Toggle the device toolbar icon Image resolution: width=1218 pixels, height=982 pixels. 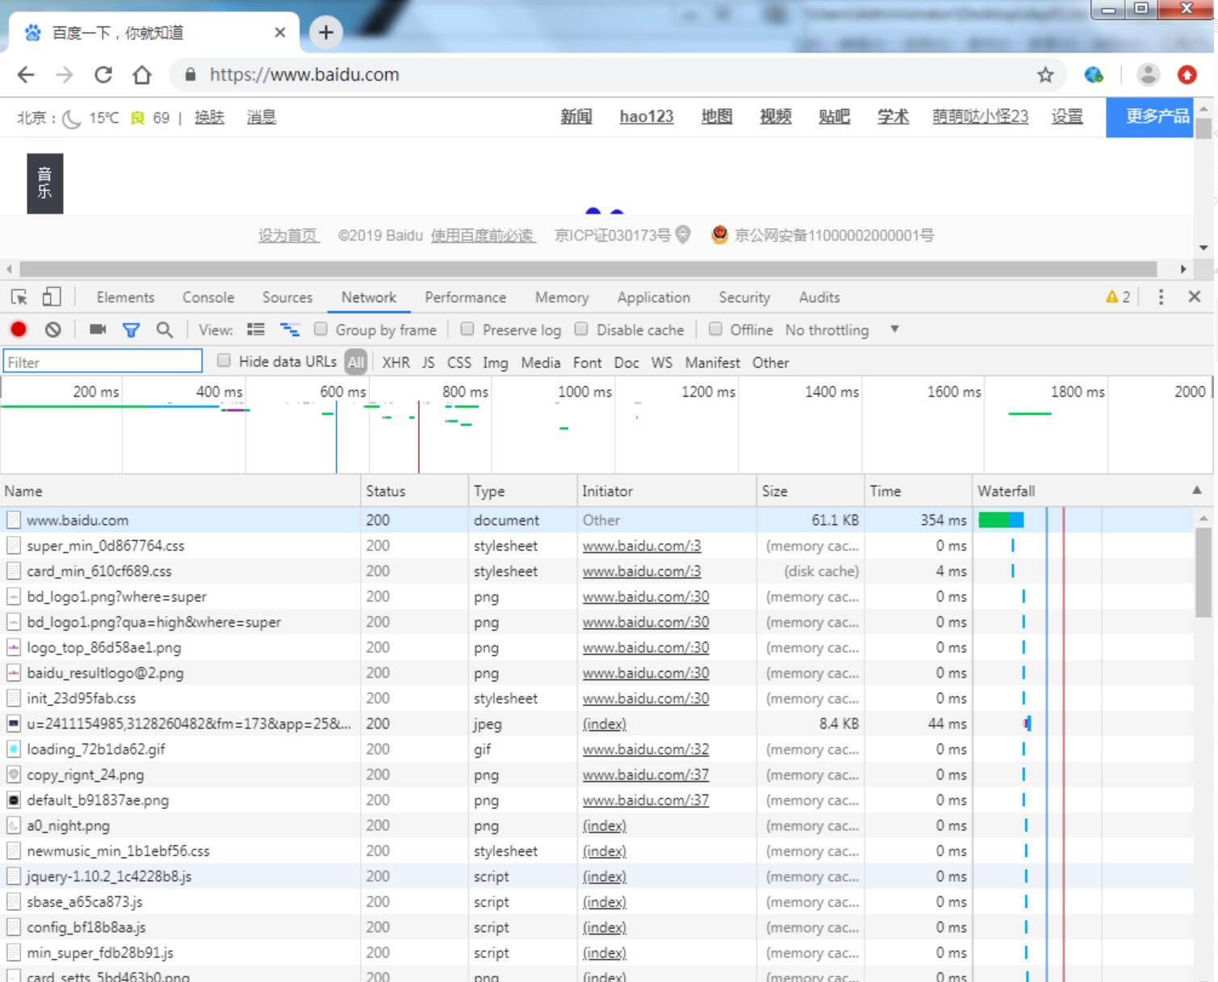[52, 297]
